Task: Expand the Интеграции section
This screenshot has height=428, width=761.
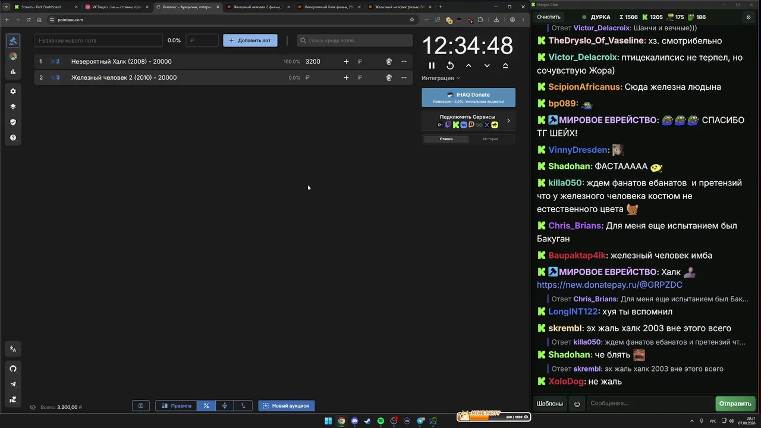Action: click(441, 78)
